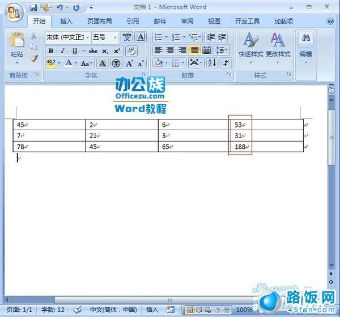Expand numbered list options
The image size is (340, 317).
tap(184, 37)
